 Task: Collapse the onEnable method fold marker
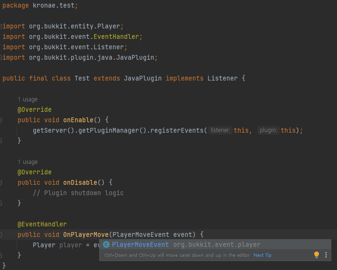tap(1, 120)
